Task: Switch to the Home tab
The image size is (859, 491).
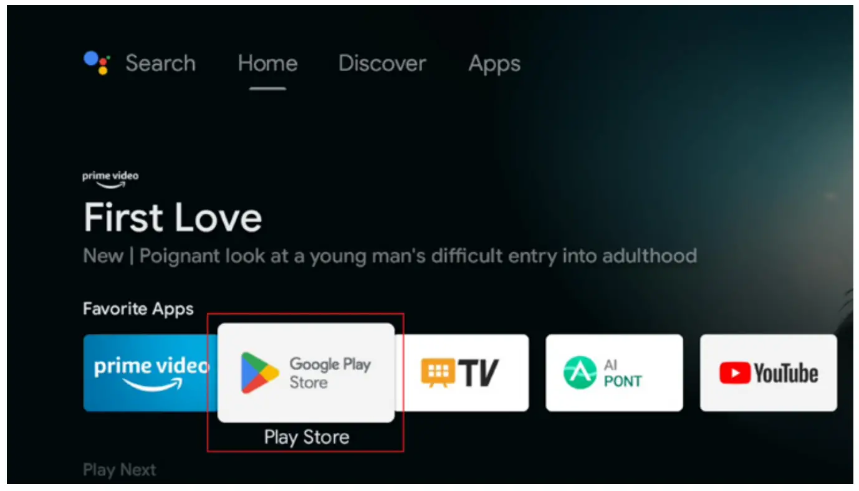Action: (267, 64)
